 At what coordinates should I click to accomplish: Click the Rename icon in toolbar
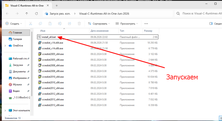pyautogui.click(x=60, y=24)
